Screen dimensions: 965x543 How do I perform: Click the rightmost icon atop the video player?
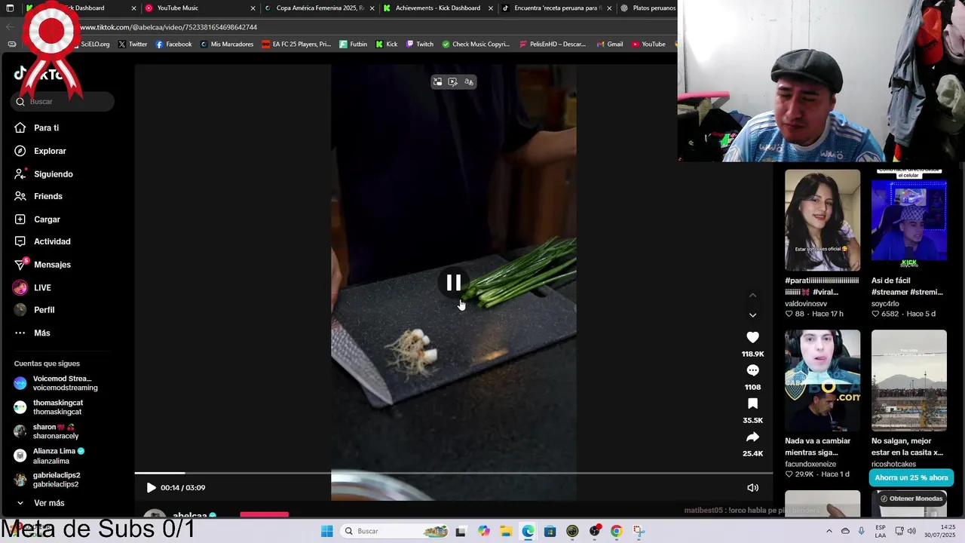coord(469,82)
